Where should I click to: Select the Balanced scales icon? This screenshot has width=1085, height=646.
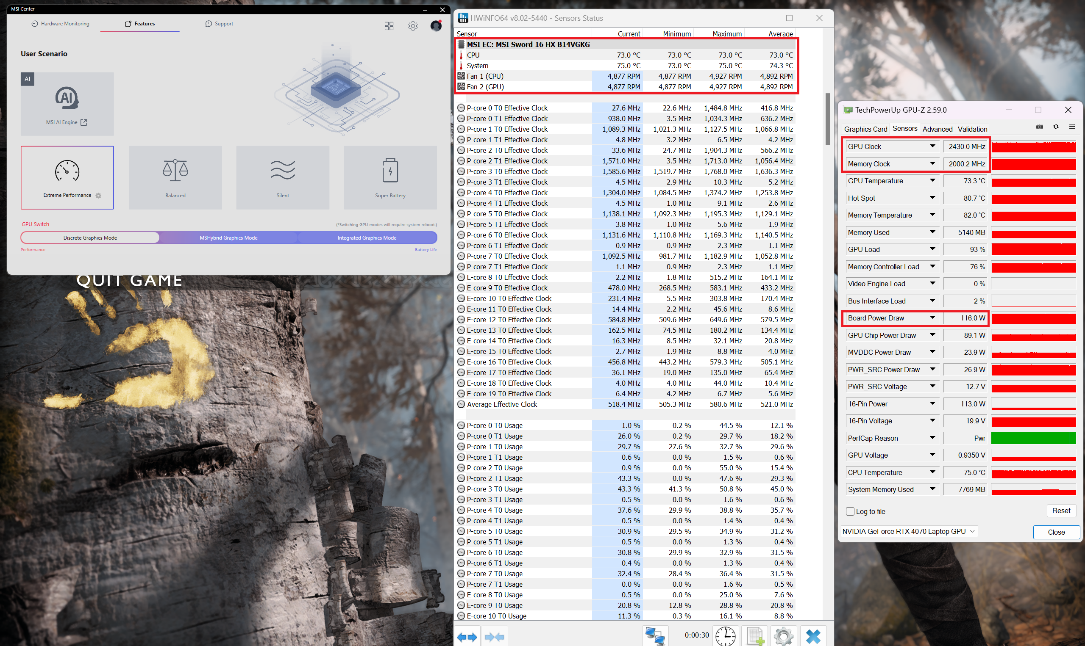(x=175, y=170)
